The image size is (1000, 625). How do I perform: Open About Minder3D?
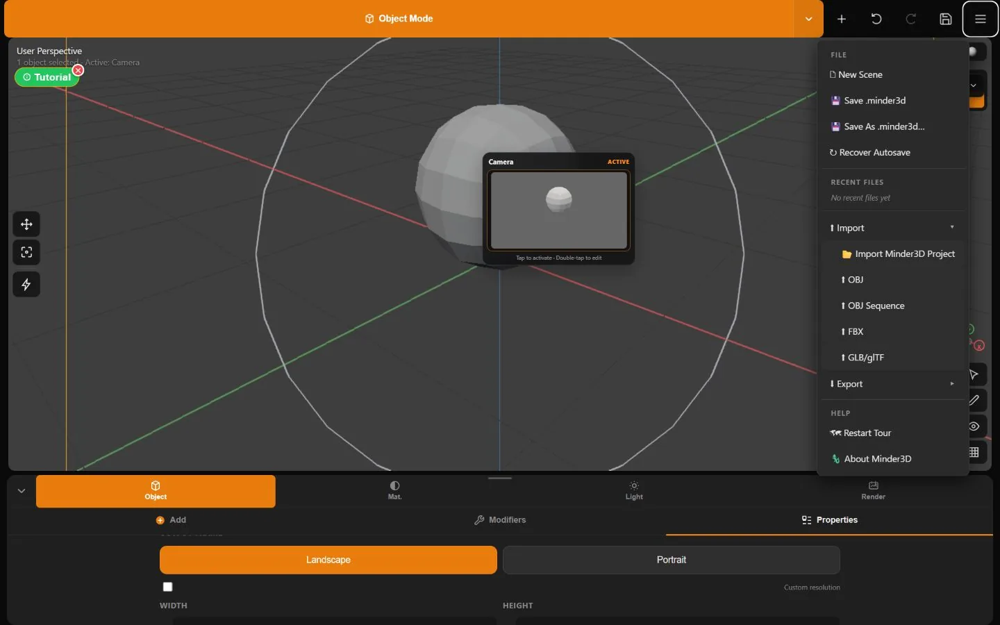(893, 459)
